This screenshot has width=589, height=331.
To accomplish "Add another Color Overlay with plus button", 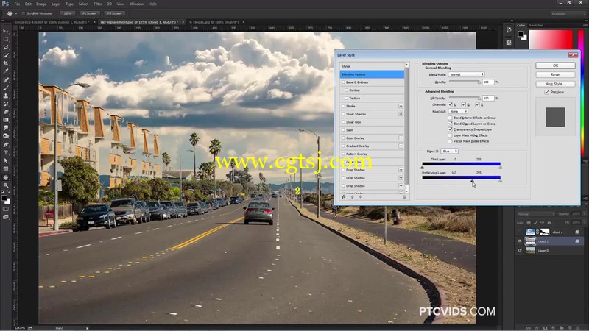I will click(401, 138).
